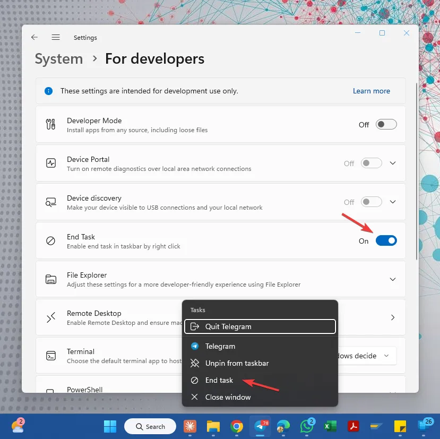The height and width of the screenshot is (439, 440).
Task: Turn off the End Task toggle
Action: (x=386, y=240)
